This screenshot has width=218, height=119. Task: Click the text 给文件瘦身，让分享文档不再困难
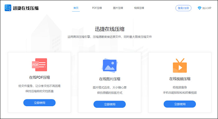coord(40,86)
